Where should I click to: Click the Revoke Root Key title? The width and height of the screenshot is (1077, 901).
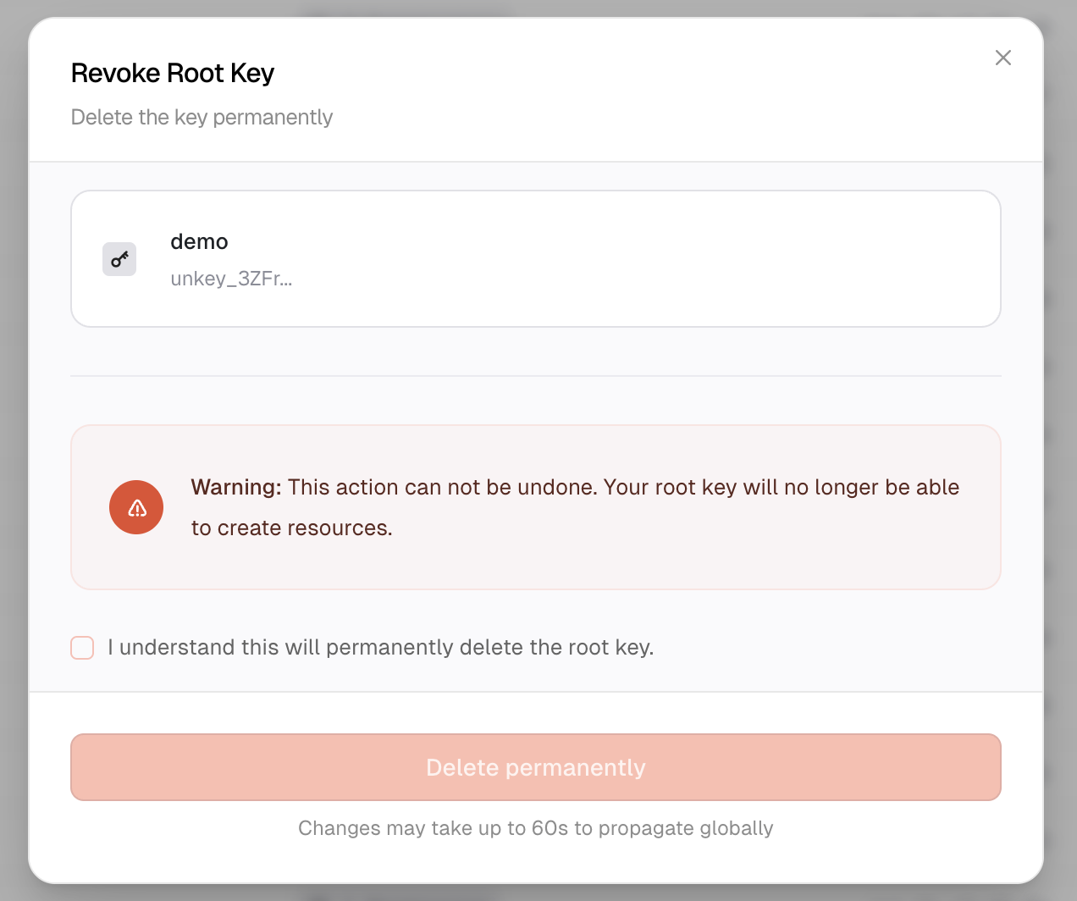(x=172, y=73)
